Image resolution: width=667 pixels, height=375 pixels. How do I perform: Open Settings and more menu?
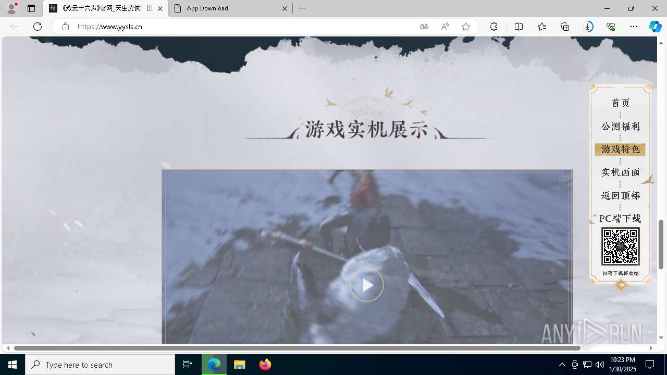tap(634, 27)
